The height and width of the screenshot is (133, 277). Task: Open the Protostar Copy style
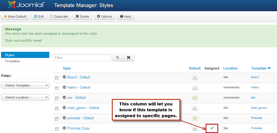pos(79,128)
